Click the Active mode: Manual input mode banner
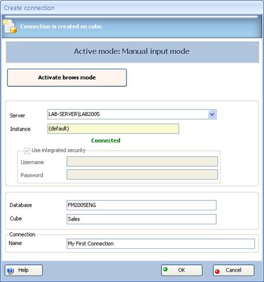The height and width of the screenshot is (282, 264). coord(132,52)
